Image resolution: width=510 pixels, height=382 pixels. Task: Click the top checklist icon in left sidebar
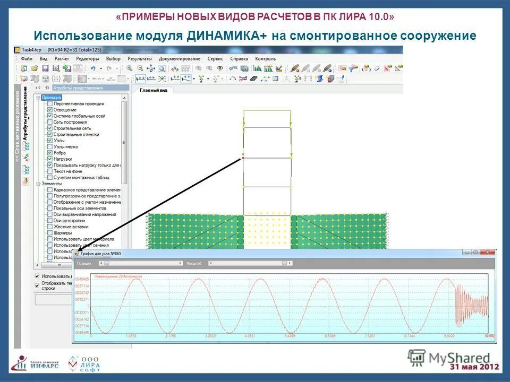[26, 146]
